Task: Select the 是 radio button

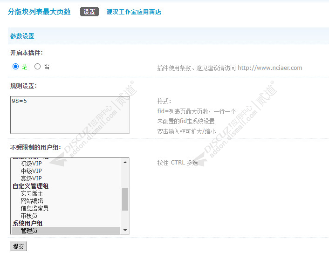Action: pos(15,67)
